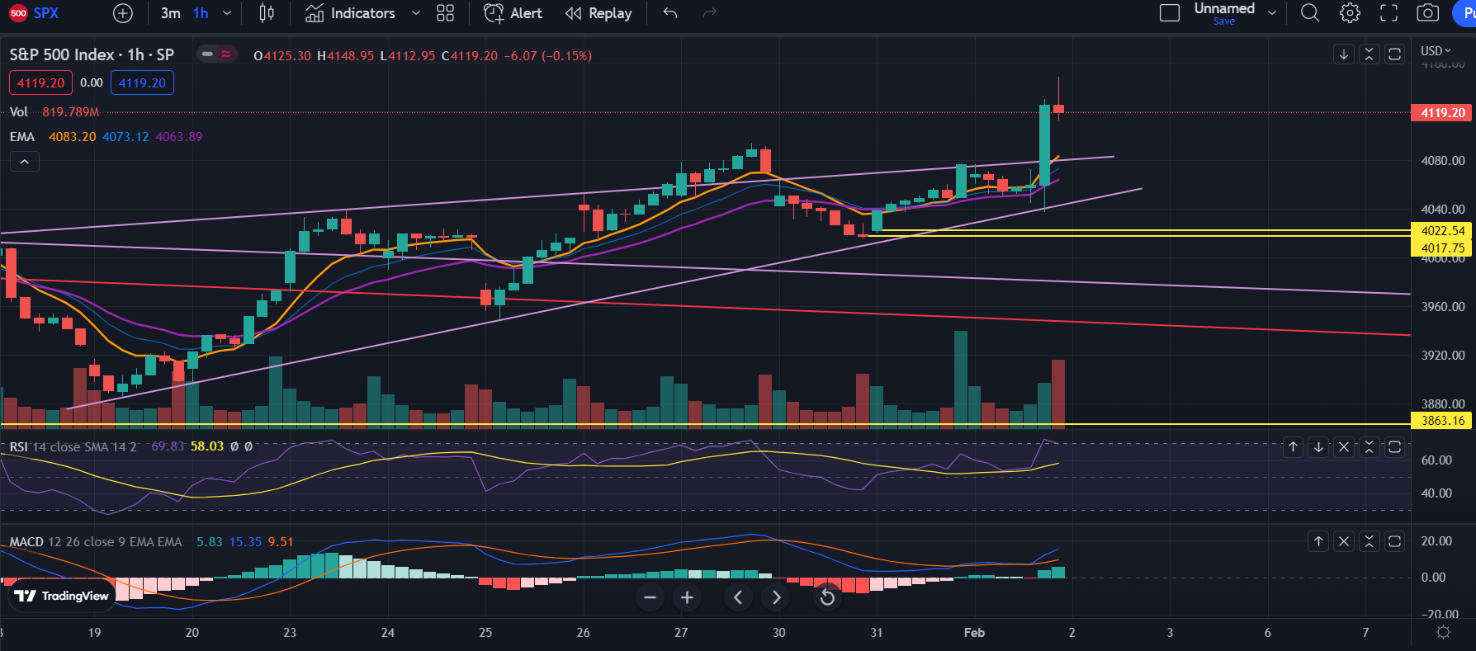Select the 3863.16 horizontal line label
Viewport: 1476px width, 651px height.
pos(1442,421)
